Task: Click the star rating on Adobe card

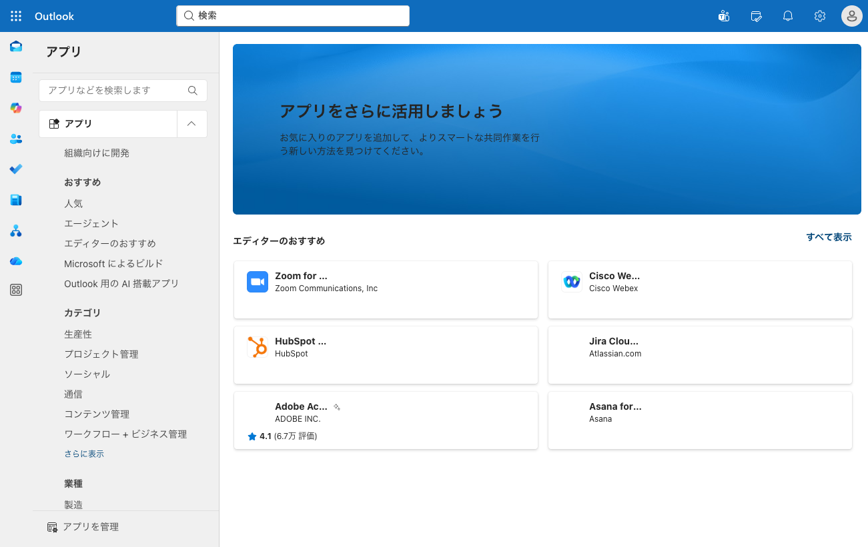Action: [x=252, y=436]
